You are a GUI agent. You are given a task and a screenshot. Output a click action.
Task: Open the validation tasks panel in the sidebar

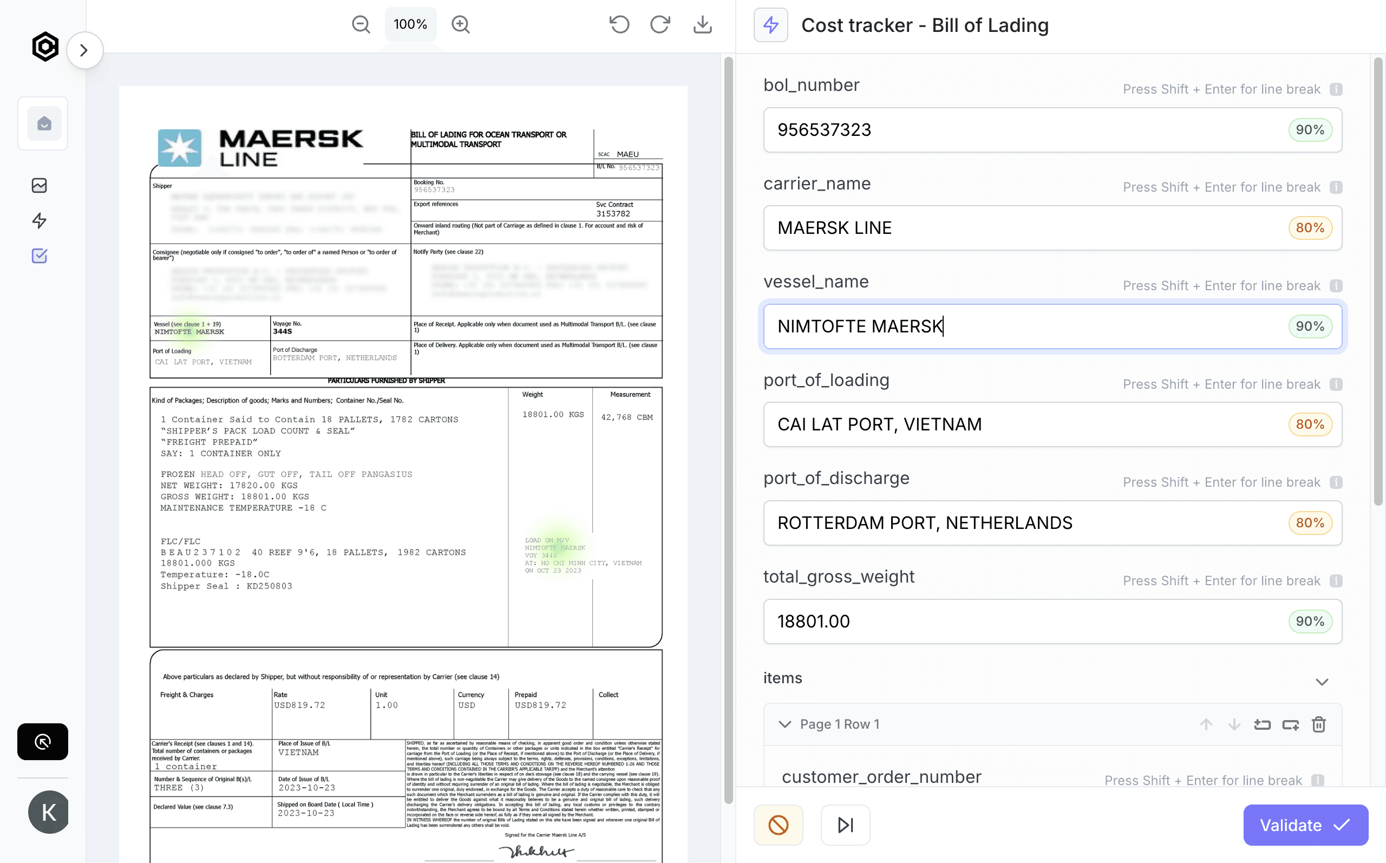[x=38, y=256]
